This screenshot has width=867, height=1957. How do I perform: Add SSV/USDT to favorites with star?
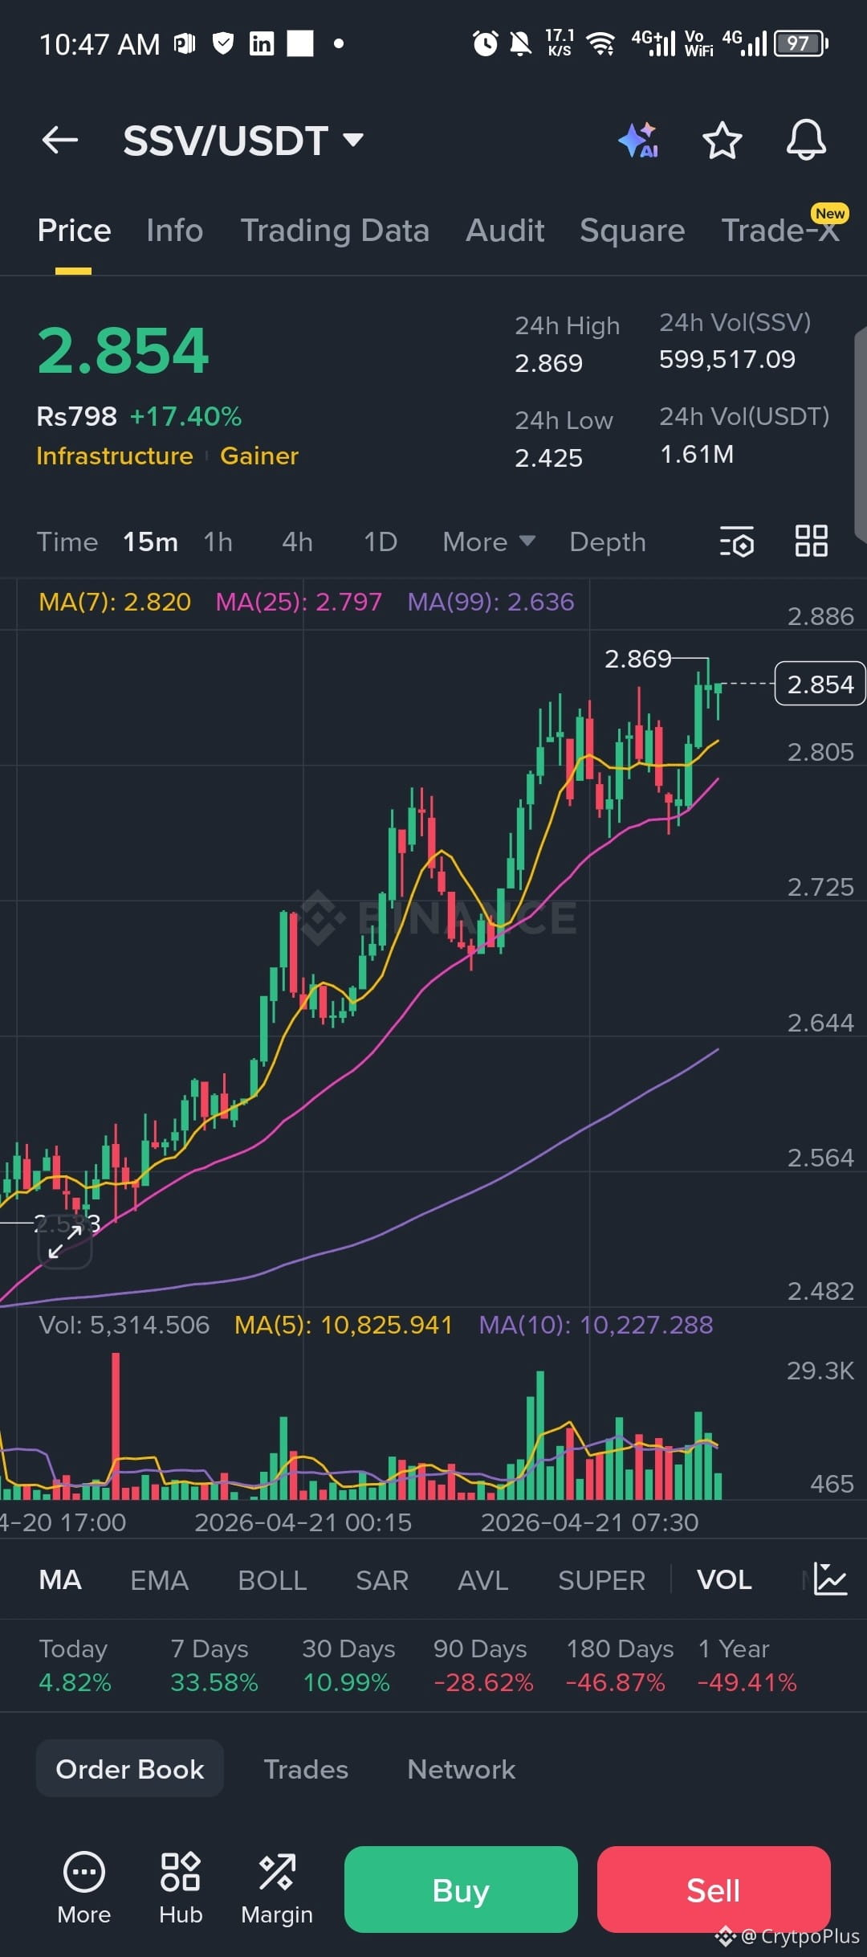click(x=722, y=140)
